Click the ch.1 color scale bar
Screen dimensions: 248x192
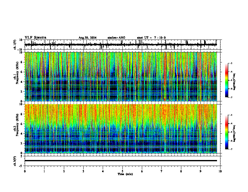point(227,80)
